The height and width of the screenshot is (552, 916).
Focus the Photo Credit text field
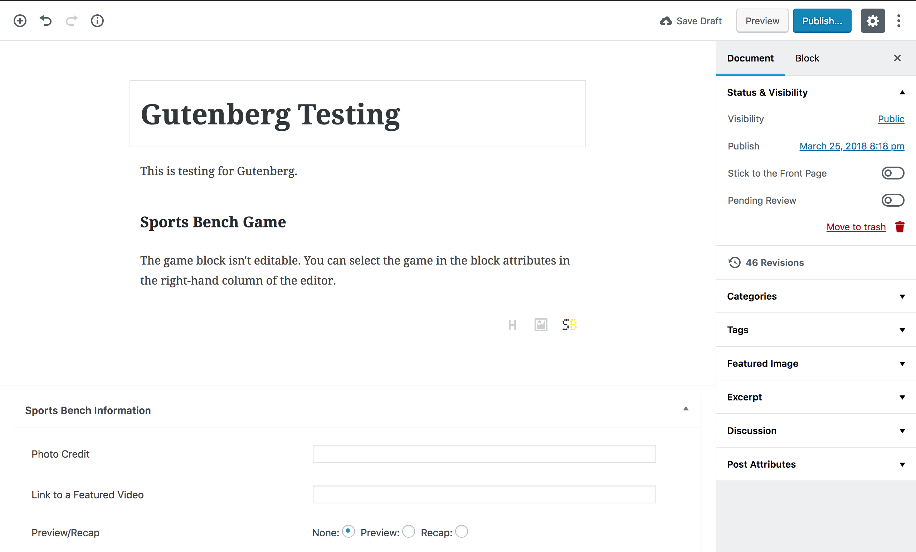[x=484, y=454]
